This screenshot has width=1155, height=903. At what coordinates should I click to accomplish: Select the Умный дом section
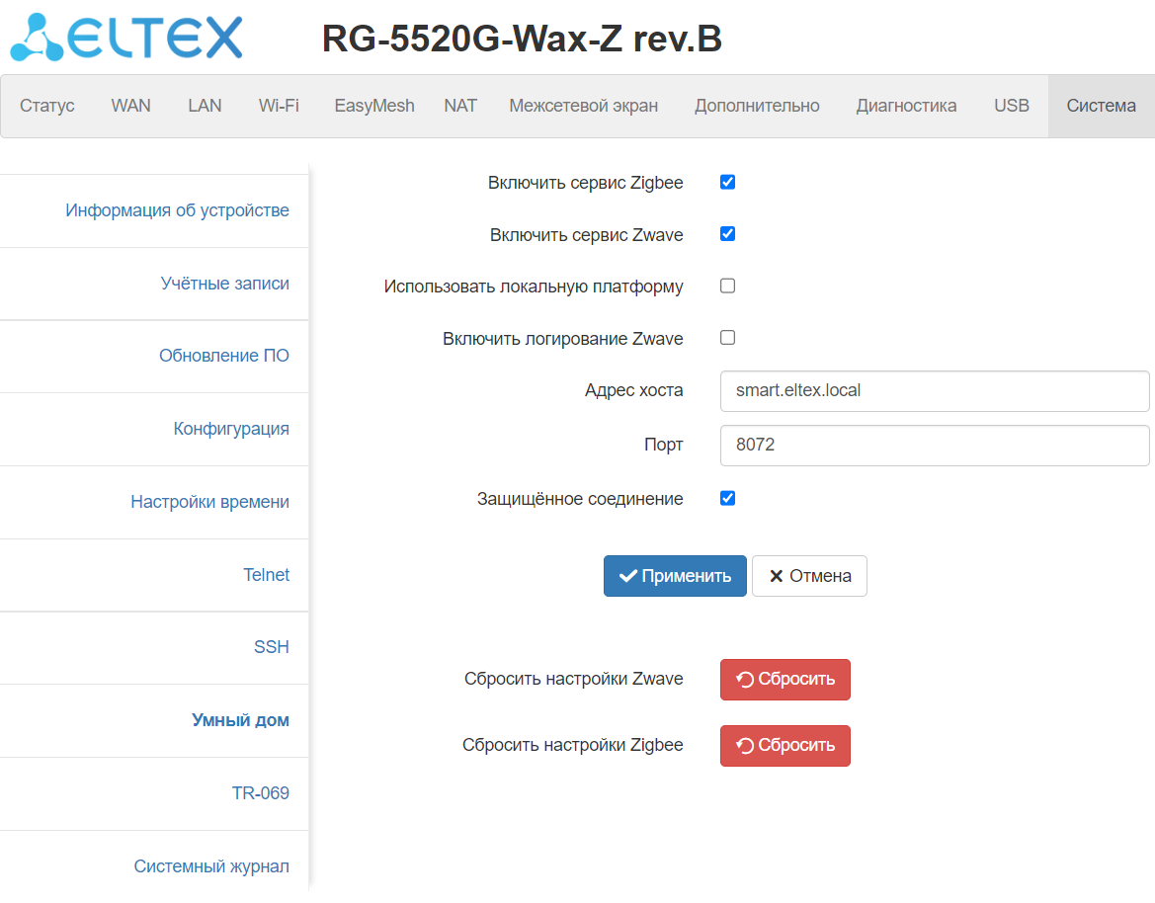coord(240,720)
